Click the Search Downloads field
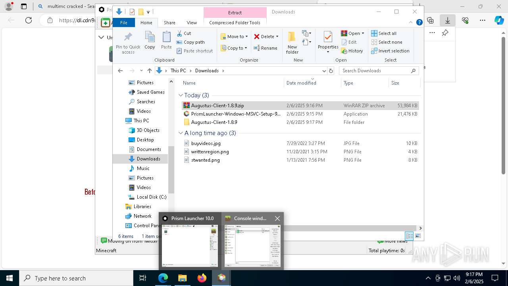Image resolution: width=508 pixels, height=286 pixels. click(379, 71)
